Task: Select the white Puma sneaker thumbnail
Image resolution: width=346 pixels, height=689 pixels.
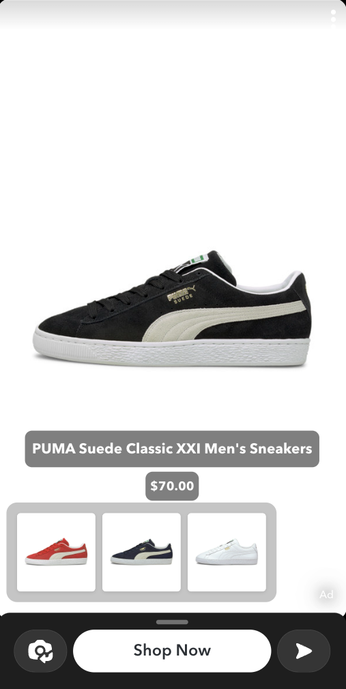Action: tap(227, 552)
